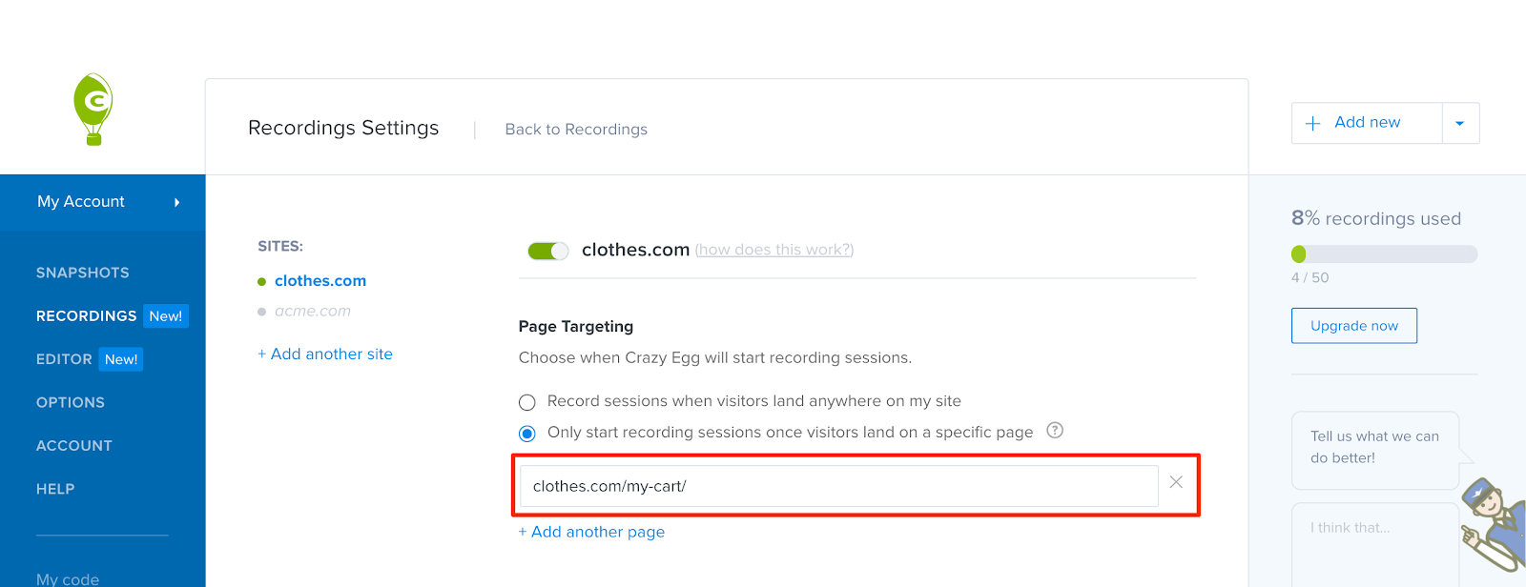Remove the clothes.com/my-cart/ page entry
This screenshot has height=587, width=1526.
click(x=1176, y=482)
